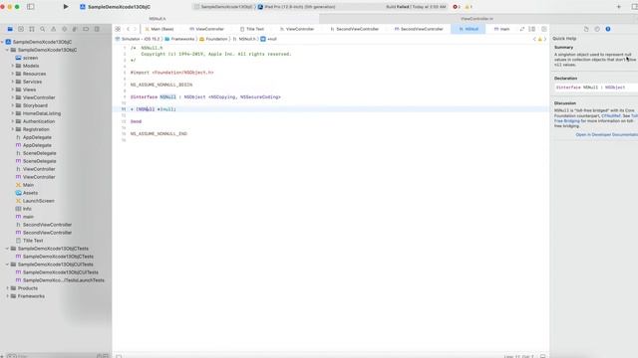Open the +null symbol in jump bar

268,39
